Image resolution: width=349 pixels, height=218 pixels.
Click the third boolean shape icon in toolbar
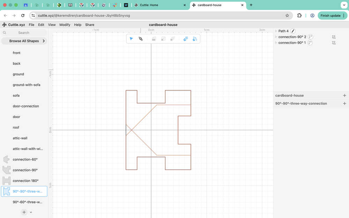(x=172, y=39)
